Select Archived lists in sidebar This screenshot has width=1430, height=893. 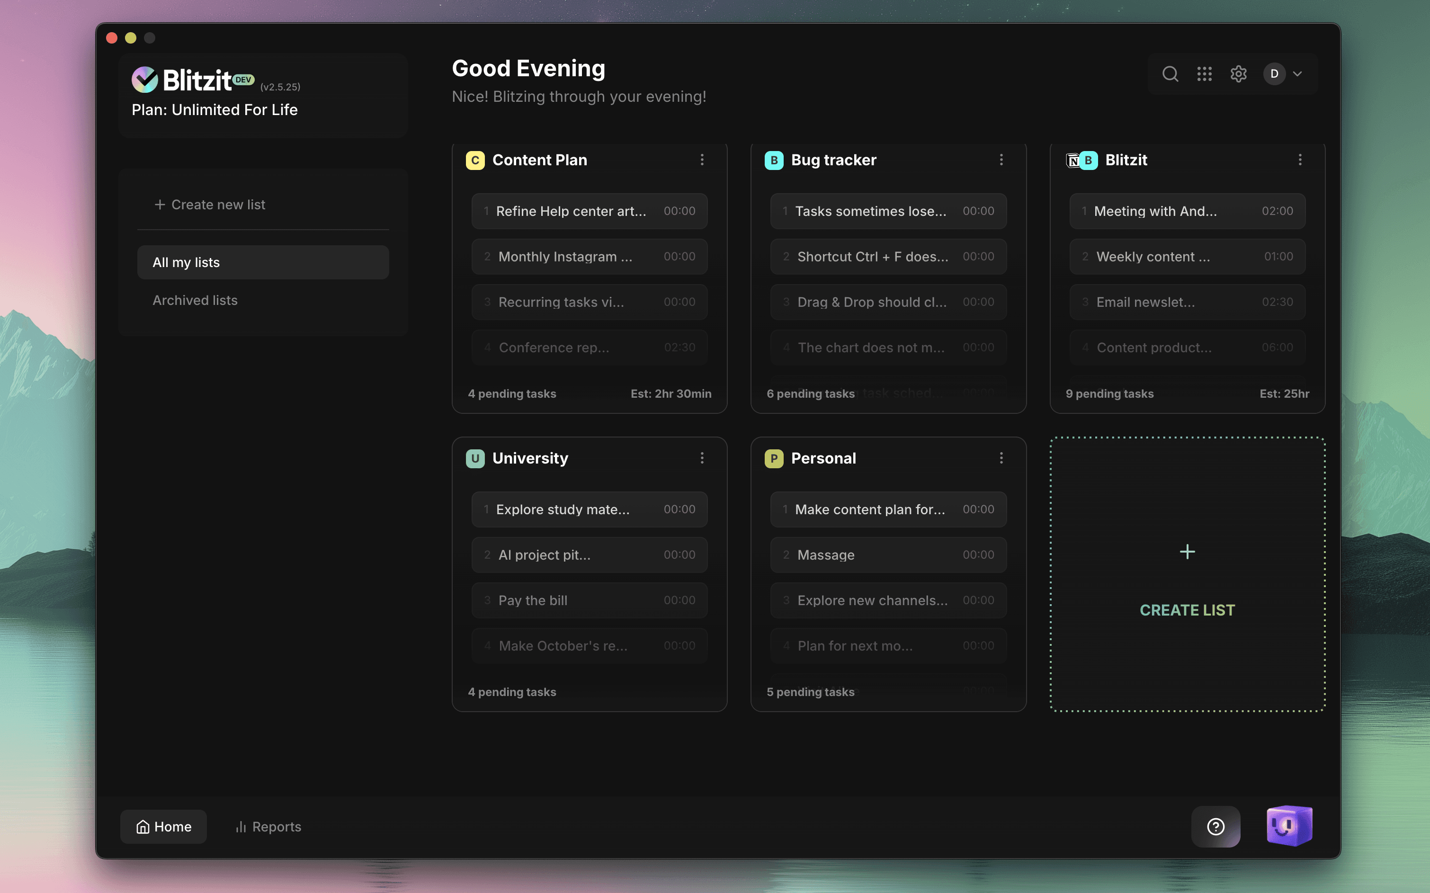(x=195, y=300)
